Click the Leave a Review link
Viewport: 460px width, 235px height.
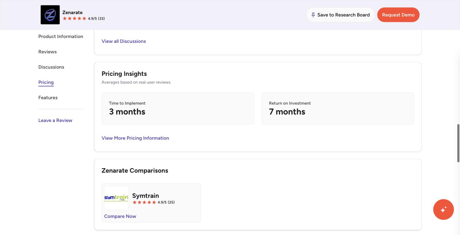pos(55,120)
